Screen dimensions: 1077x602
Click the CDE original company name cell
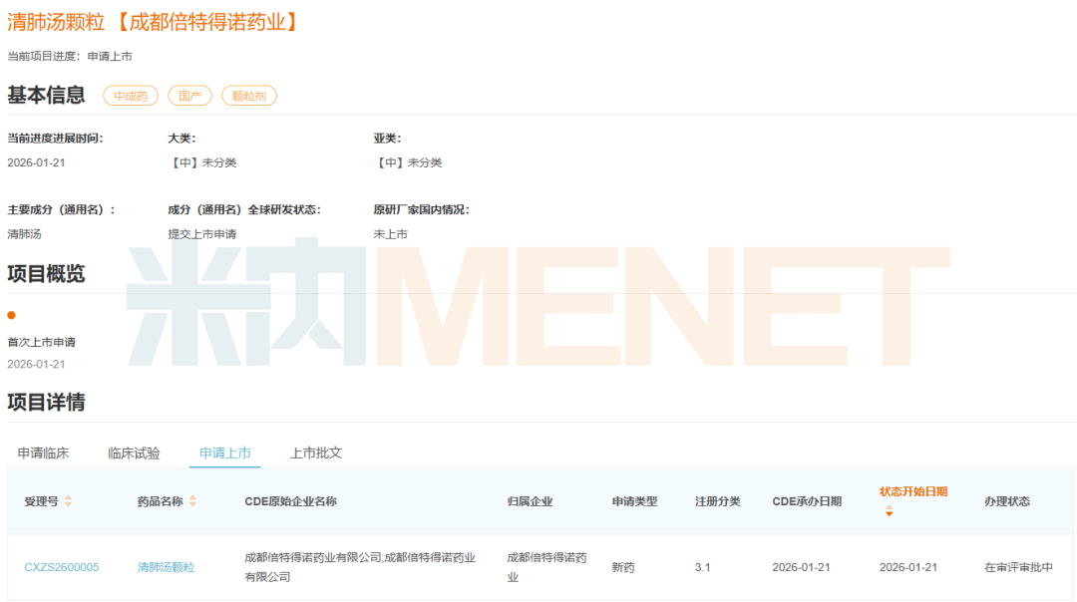(x=360, y=567)
